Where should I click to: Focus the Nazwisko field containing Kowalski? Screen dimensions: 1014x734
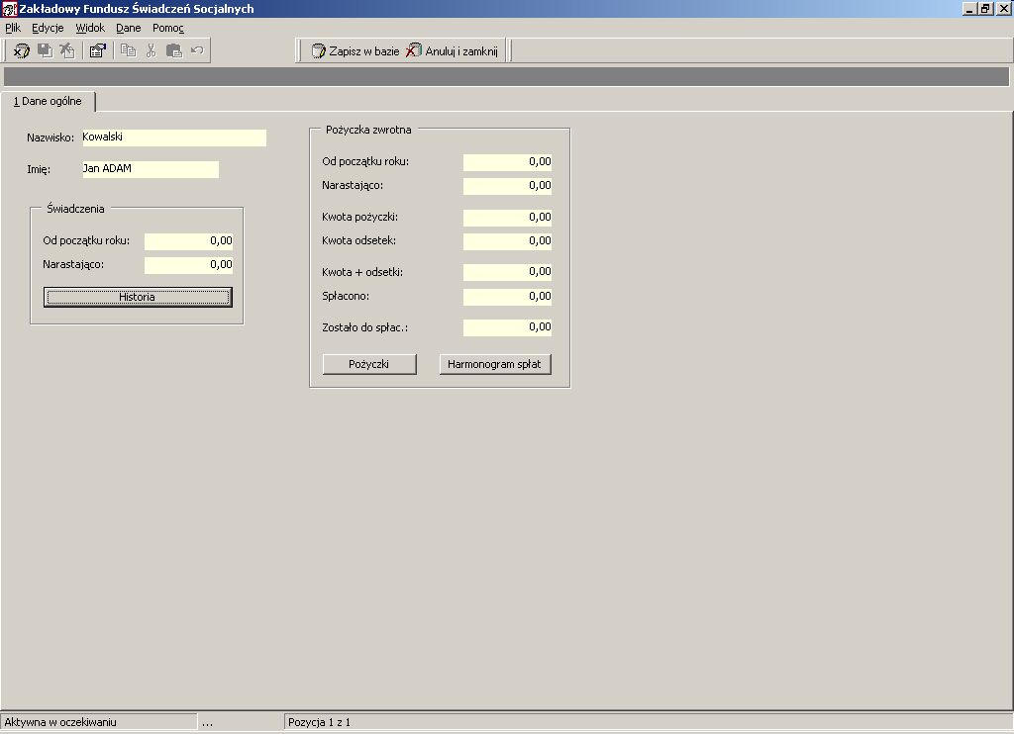point(174,138)
